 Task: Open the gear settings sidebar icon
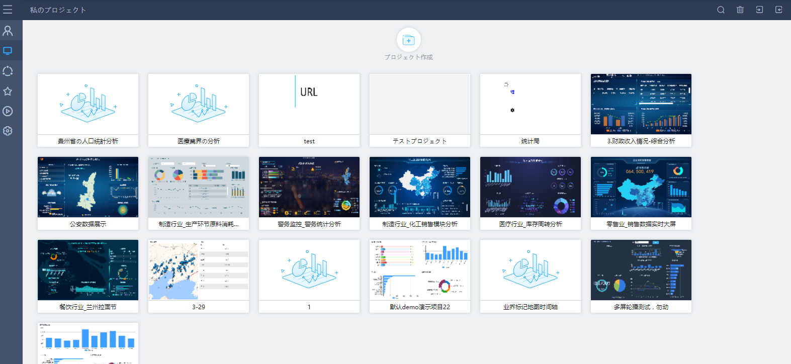coord(8,131)
